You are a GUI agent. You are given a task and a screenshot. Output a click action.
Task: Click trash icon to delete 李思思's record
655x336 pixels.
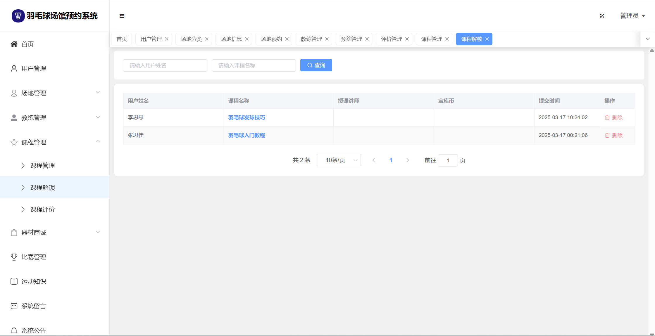click(x=607, y=117)
